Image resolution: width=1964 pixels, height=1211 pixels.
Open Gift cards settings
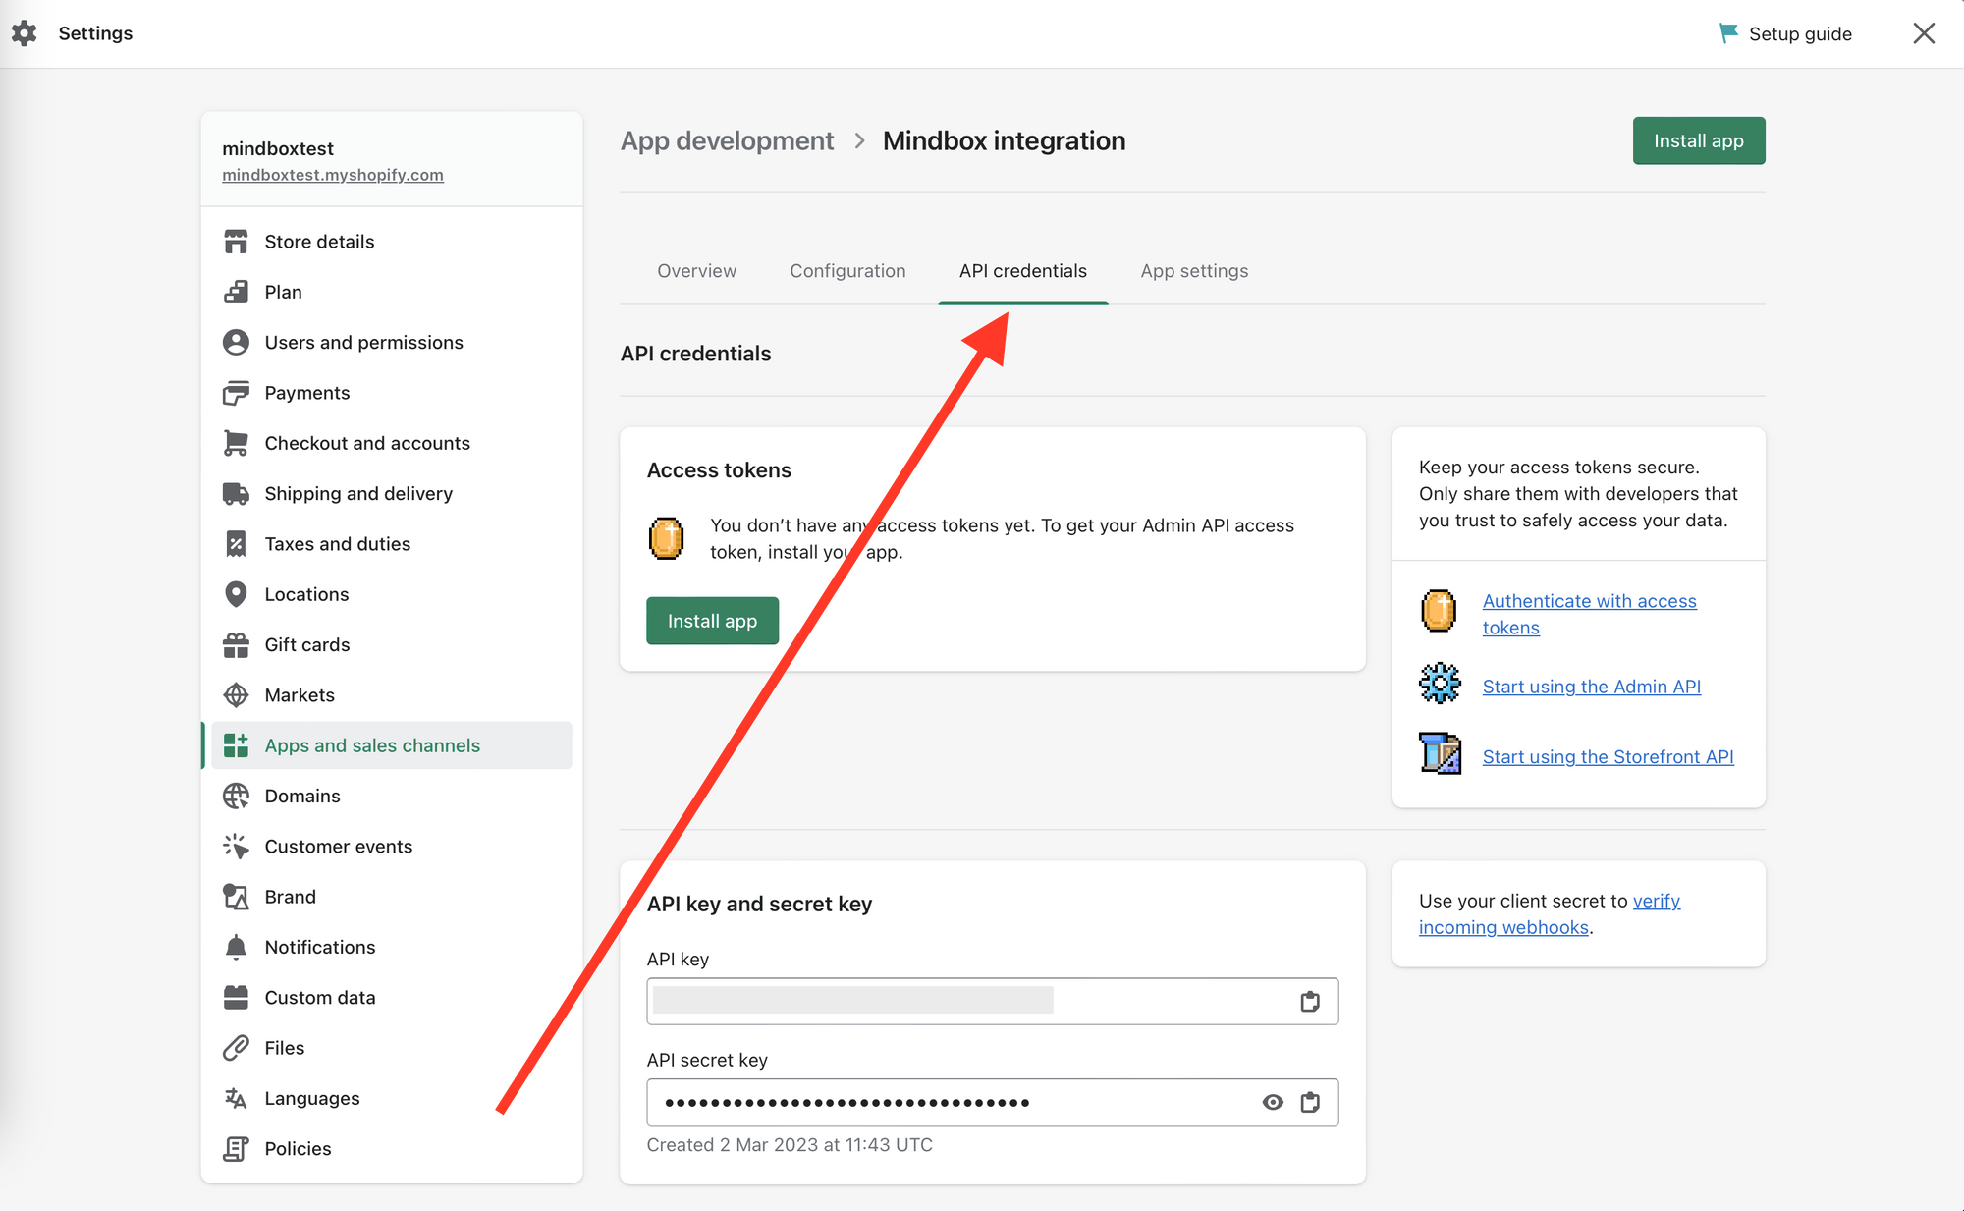pyautogui.click(x=391, y=644)
